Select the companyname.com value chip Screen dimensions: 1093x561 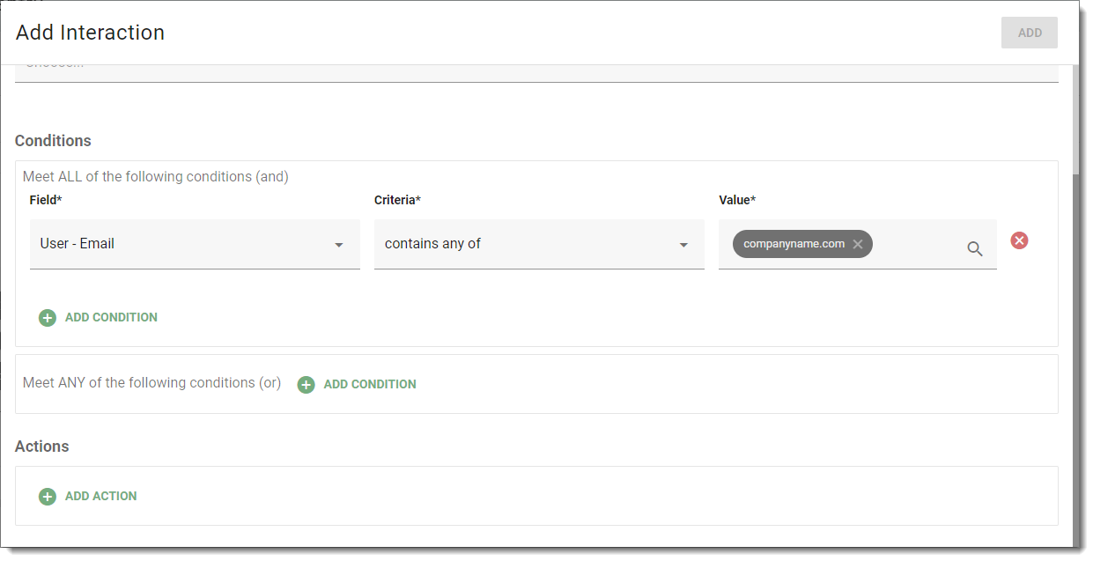(x=793, y=244)
